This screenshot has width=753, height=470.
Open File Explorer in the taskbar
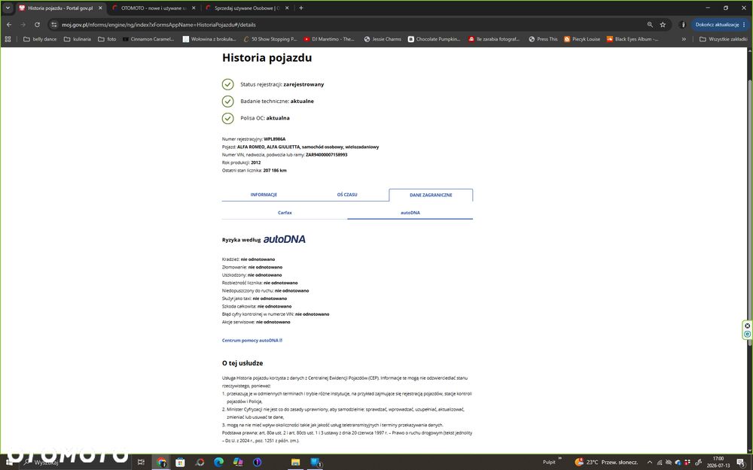coord(295,462)
